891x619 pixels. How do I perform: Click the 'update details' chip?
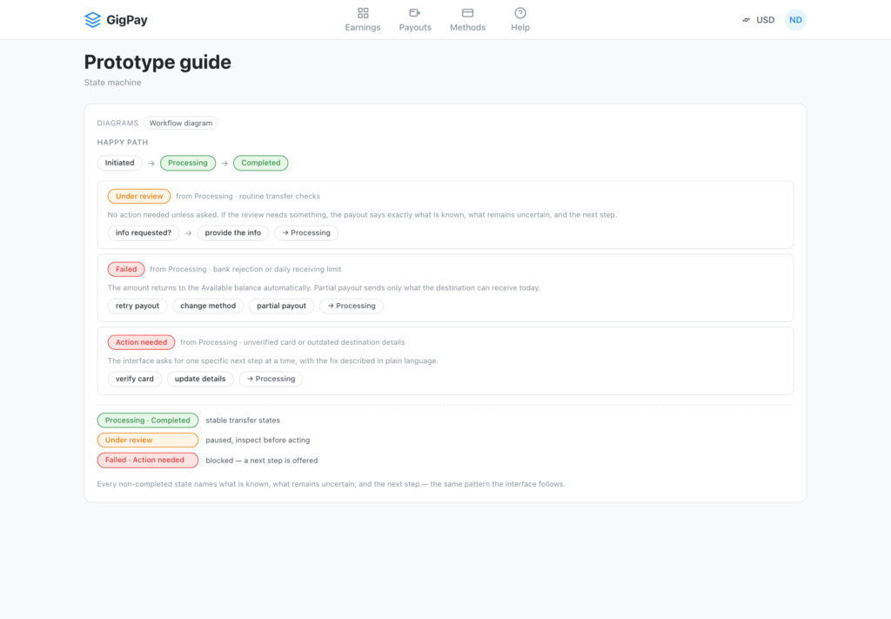(200, 379)
